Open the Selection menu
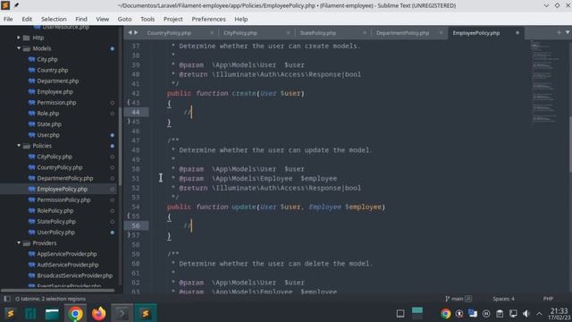This screenshot has height=322, width=572. click(54, 19)
